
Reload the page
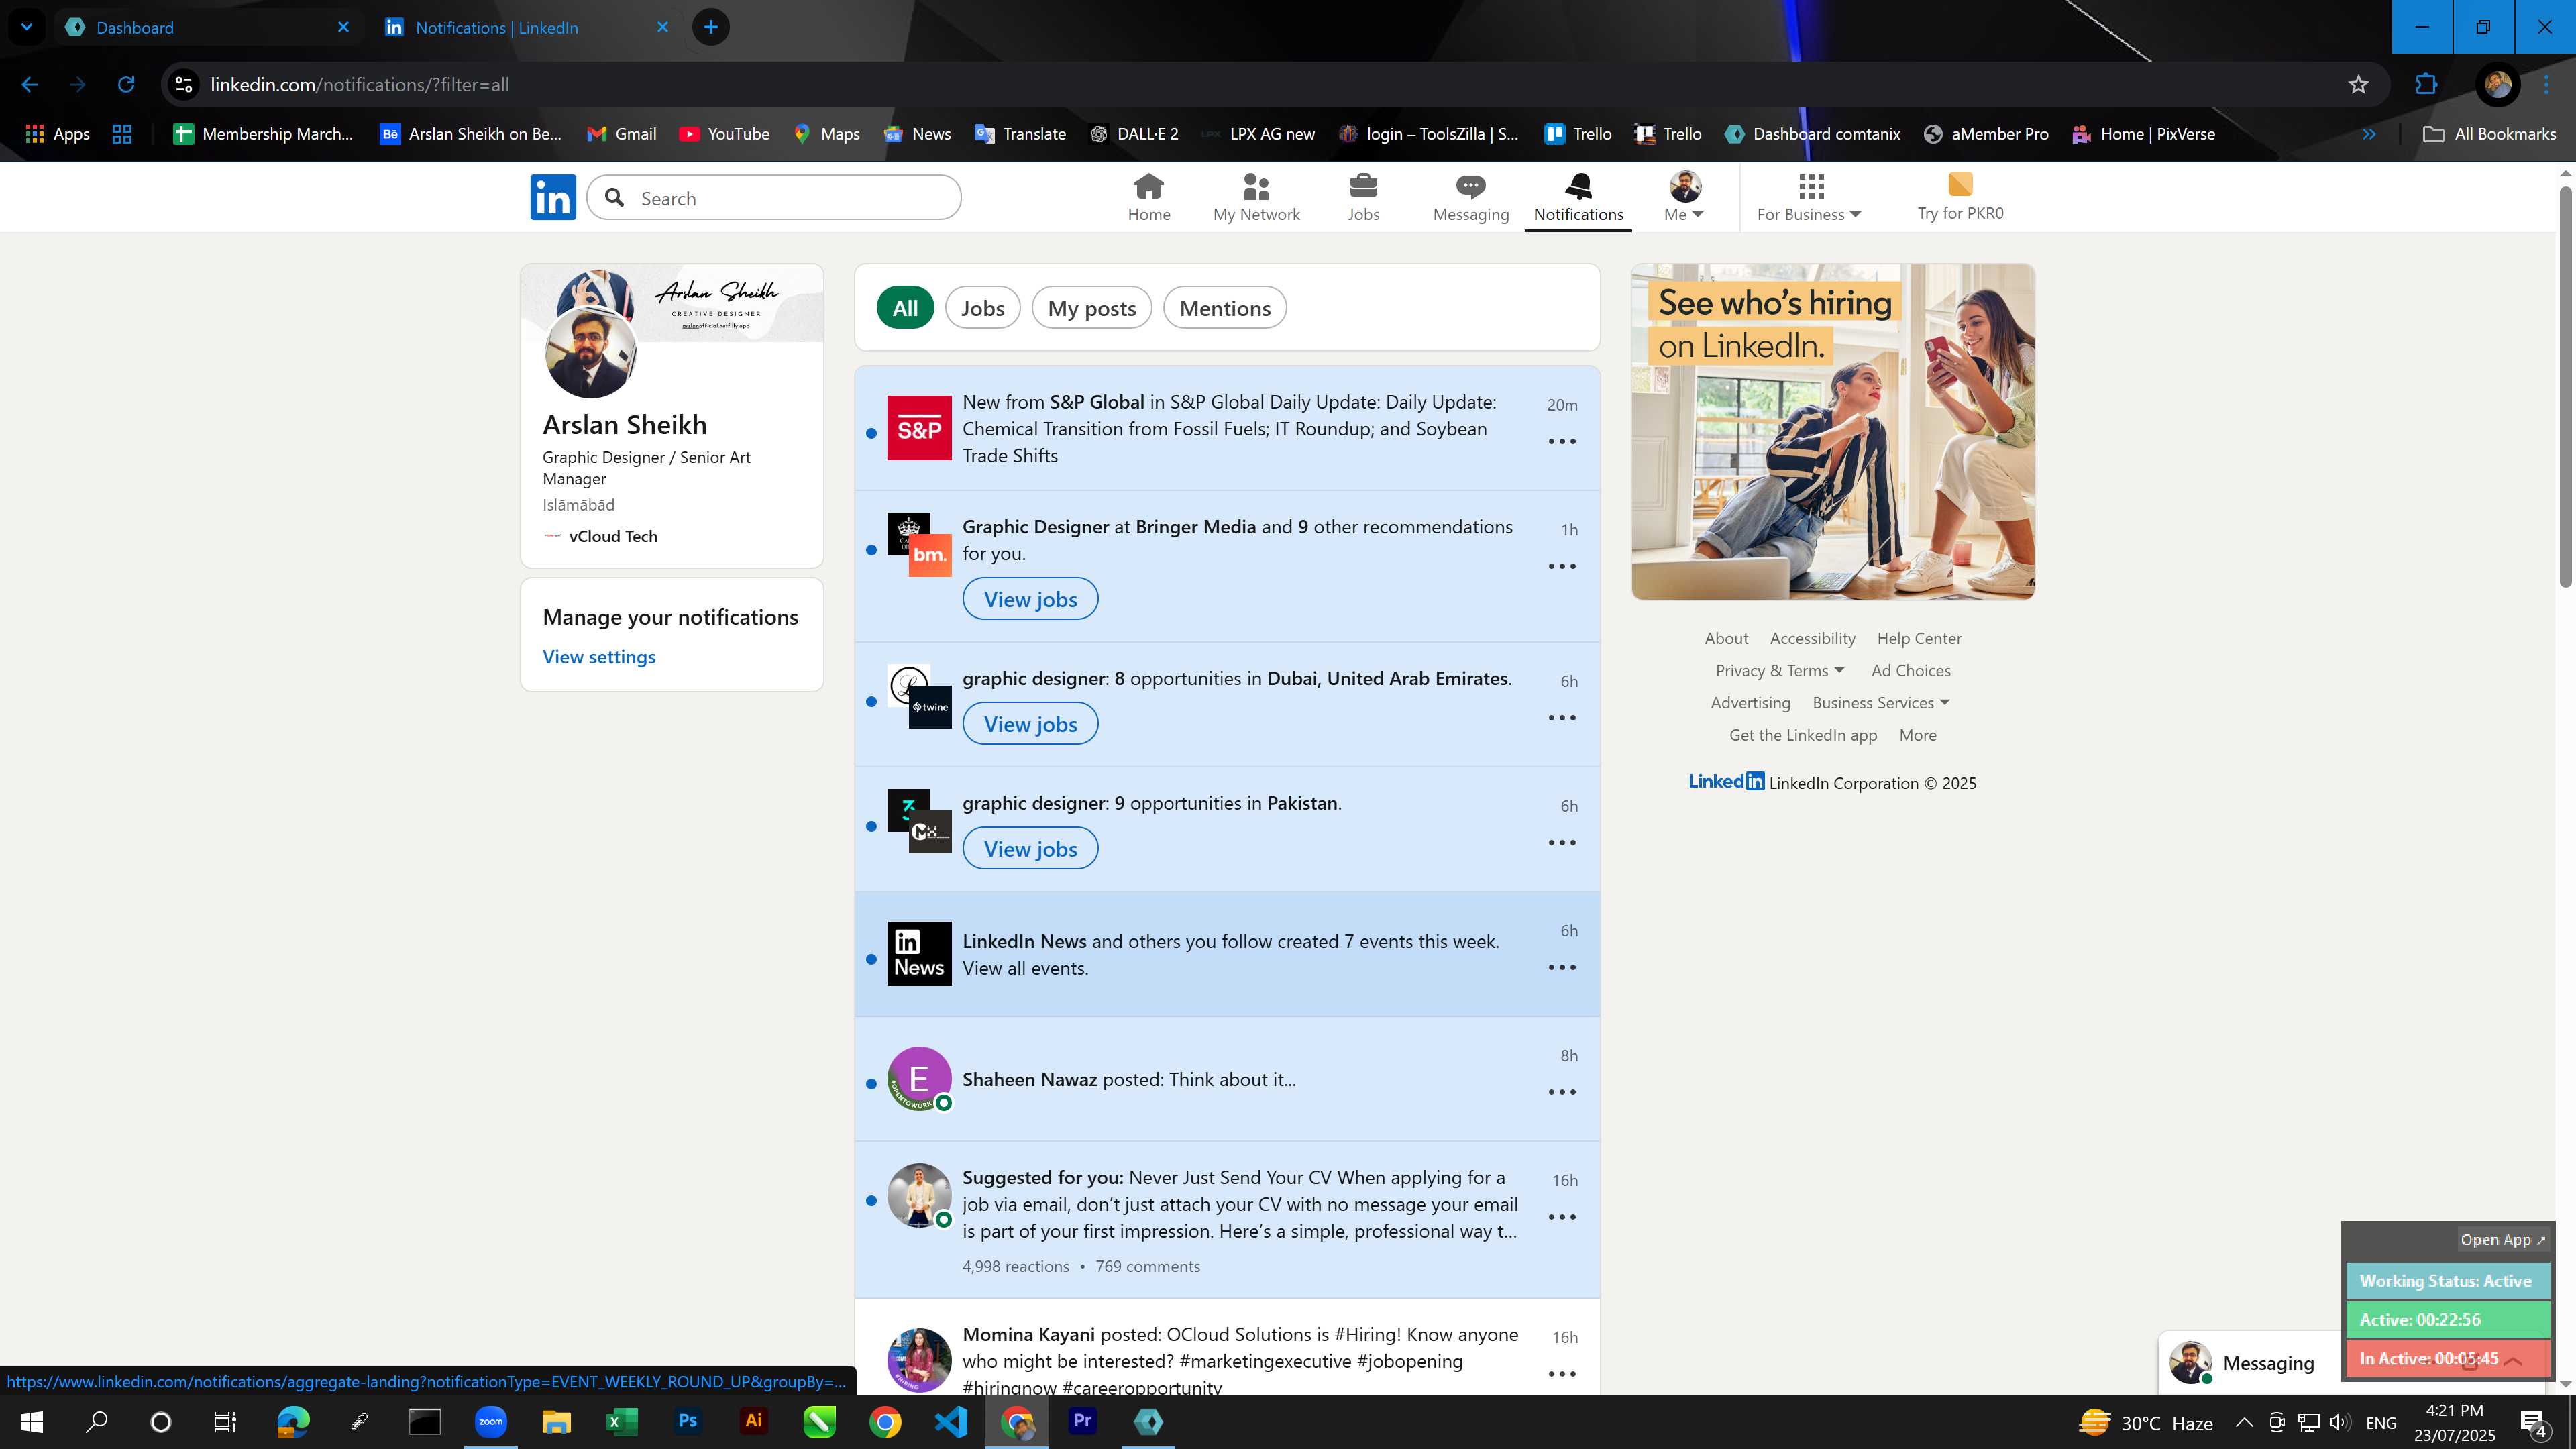click(126, 85)
